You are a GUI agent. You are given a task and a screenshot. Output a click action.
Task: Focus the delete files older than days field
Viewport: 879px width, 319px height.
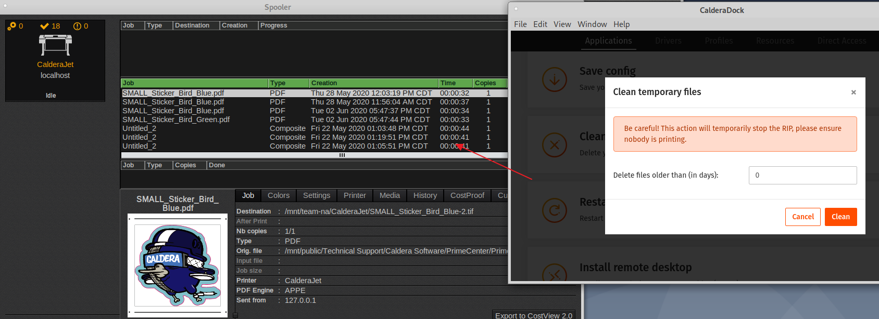point(802,175)
